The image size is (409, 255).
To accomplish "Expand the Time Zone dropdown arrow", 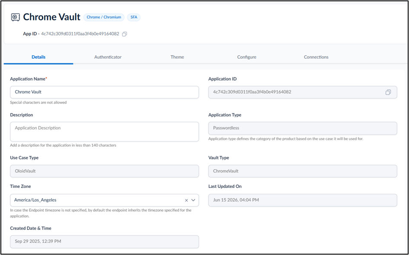I will (193, 200).
